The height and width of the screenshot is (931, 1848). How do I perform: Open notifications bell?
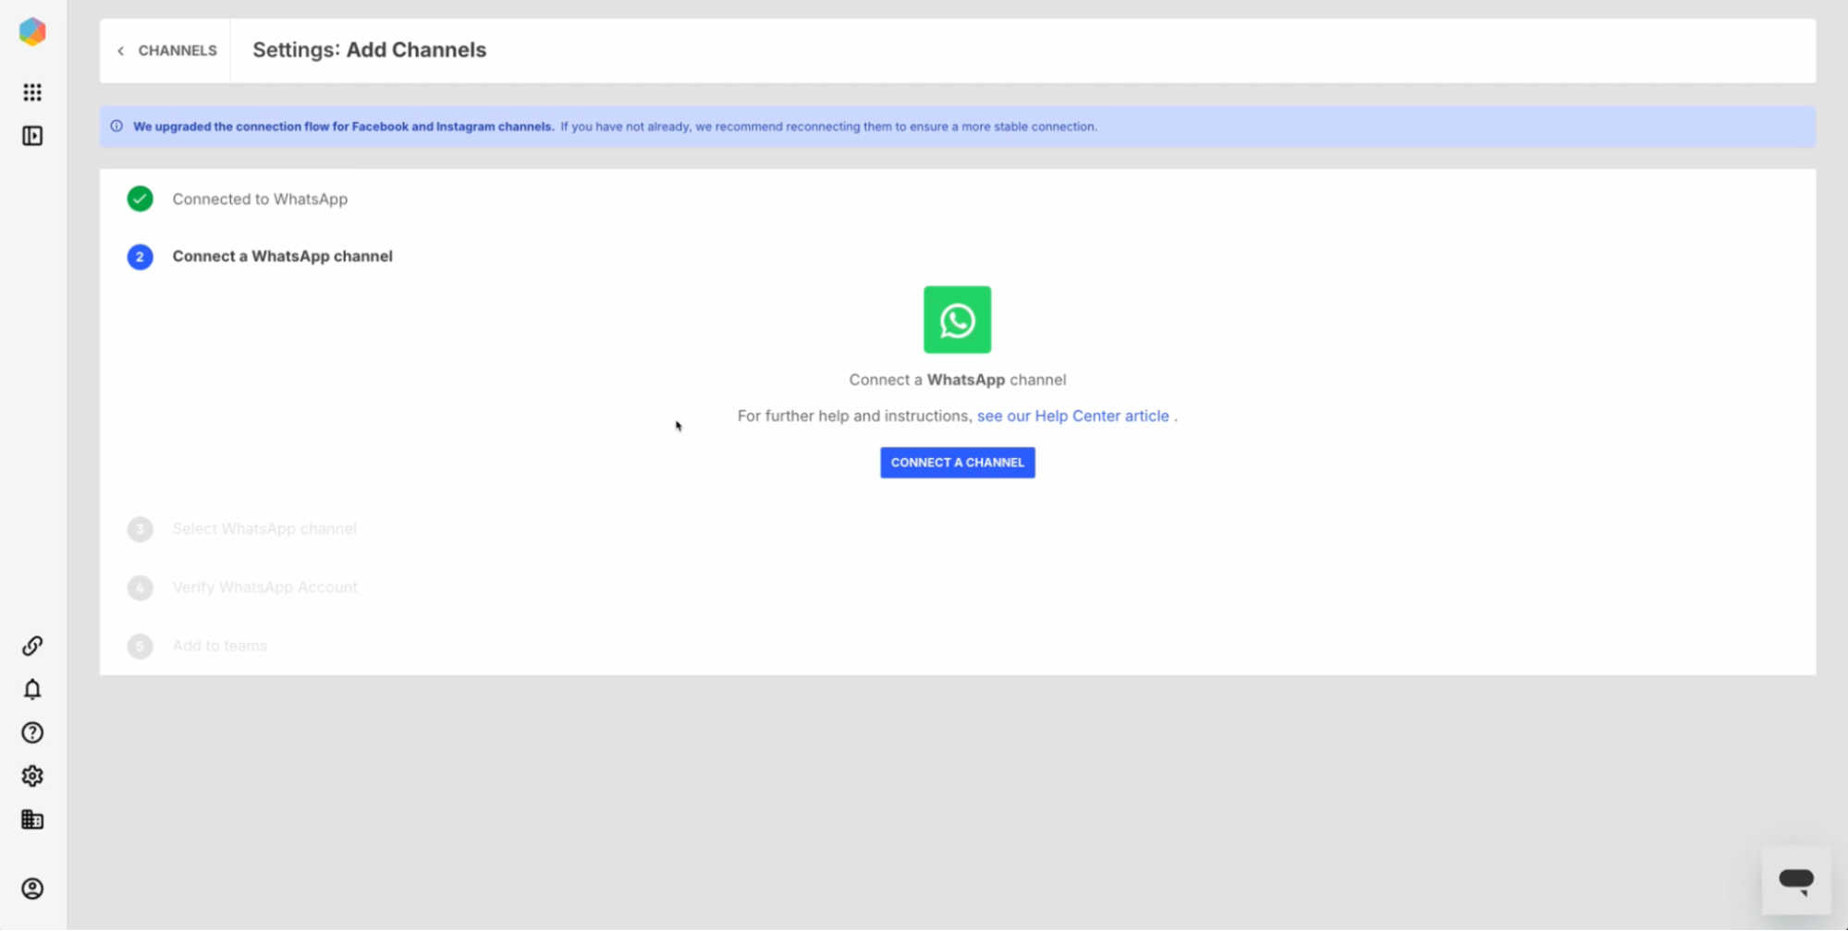pyautogui.click(x=32, y=689)
